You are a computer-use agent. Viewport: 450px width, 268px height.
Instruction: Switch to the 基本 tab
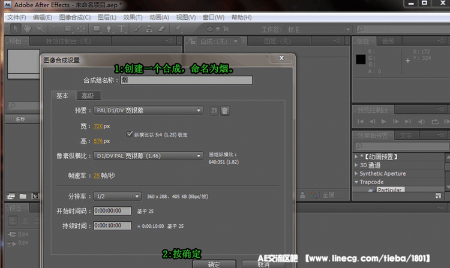[63, 95]
